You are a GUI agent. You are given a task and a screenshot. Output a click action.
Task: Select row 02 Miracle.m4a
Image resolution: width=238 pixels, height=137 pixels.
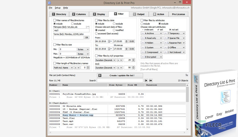[117, 106]
